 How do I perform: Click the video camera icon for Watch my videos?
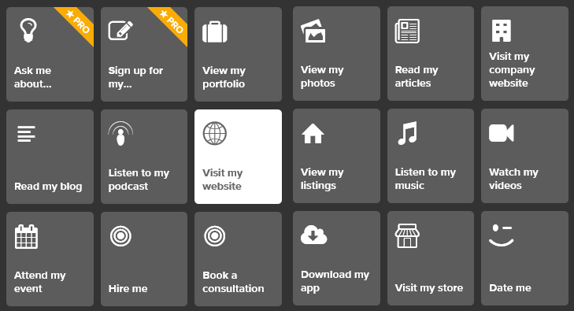[x=501, y=133]
